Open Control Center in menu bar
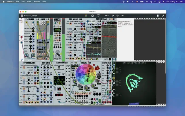 159,2
